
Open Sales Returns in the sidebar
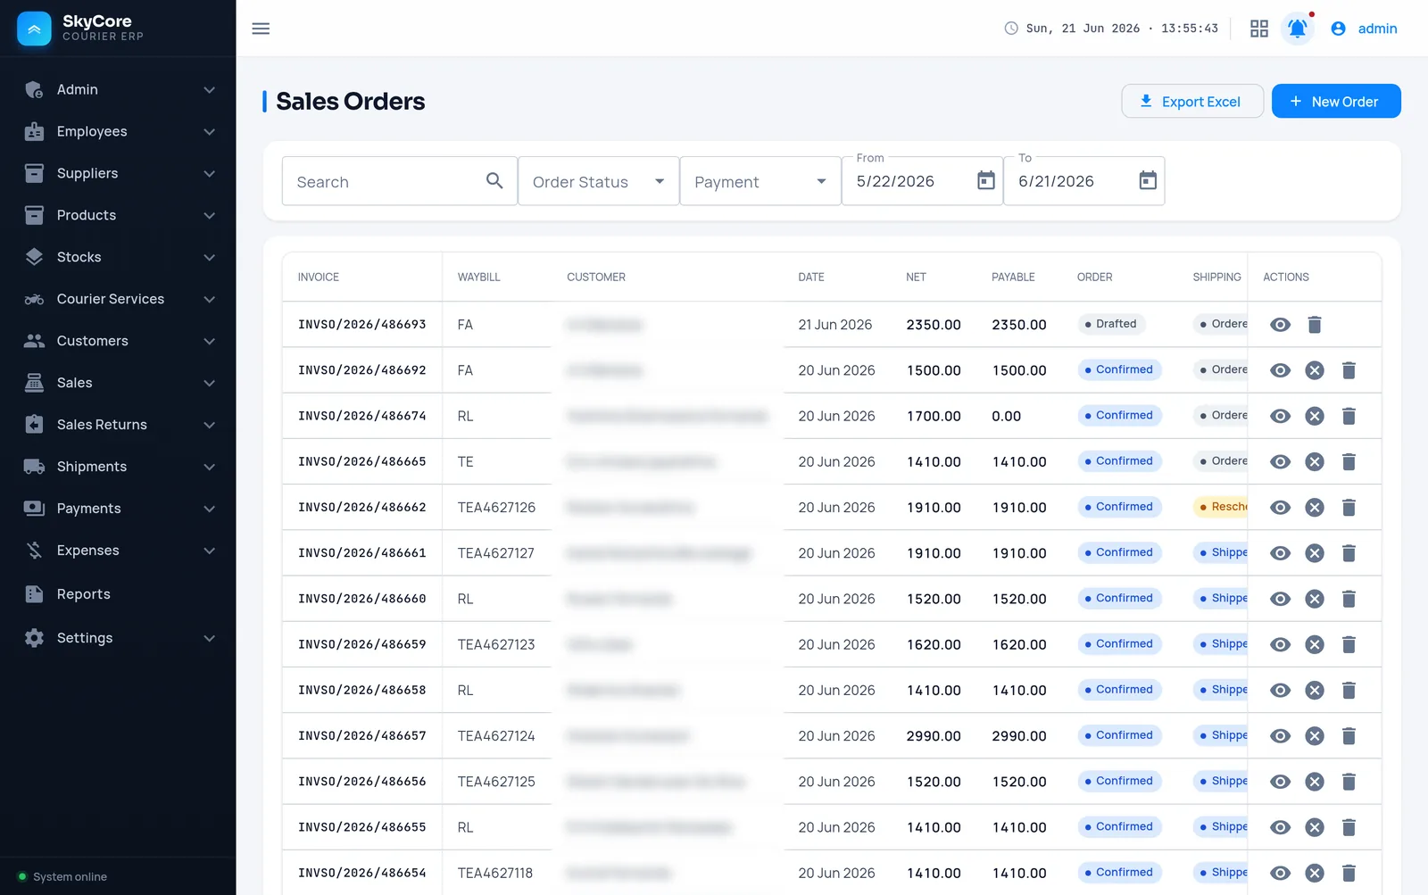(118, 425)
